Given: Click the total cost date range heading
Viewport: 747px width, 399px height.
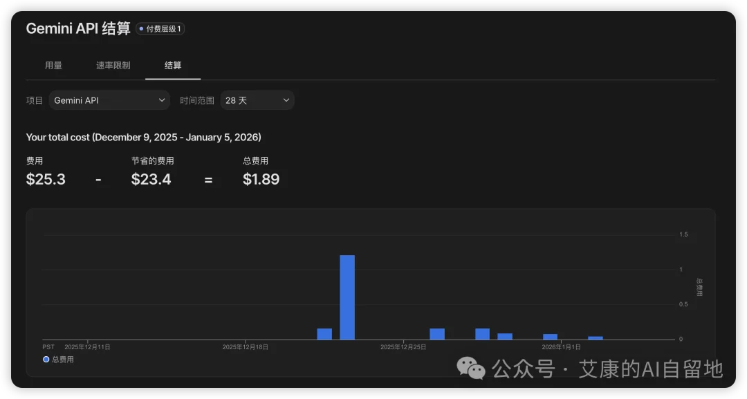Looking at the screenshot, I should tap(143, 137).
